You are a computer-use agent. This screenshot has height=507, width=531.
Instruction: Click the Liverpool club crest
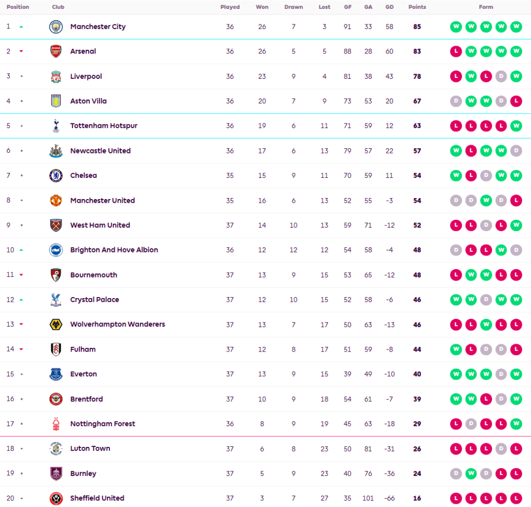click(55, 76)
